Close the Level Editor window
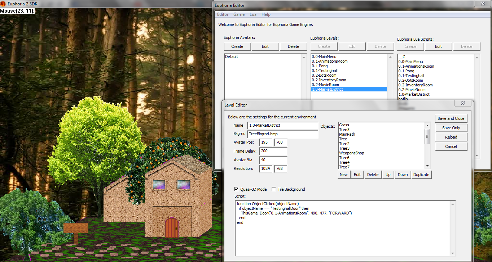The image size is (492, 262). pyautogui.click(x=463, y=104)
